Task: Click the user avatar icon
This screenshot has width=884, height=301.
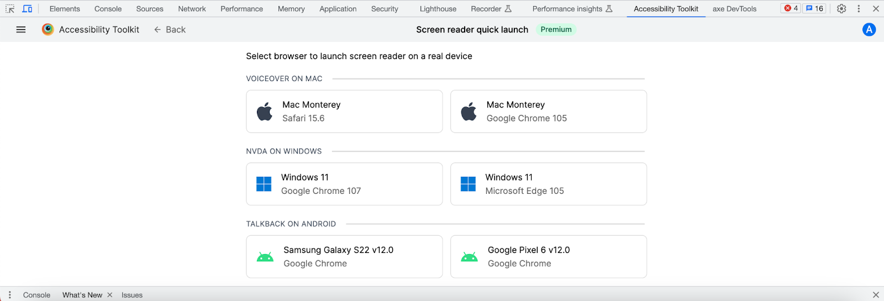Action: 869,30
